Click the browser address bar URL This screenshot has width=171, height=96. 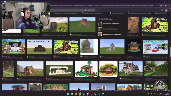[103, 6]
